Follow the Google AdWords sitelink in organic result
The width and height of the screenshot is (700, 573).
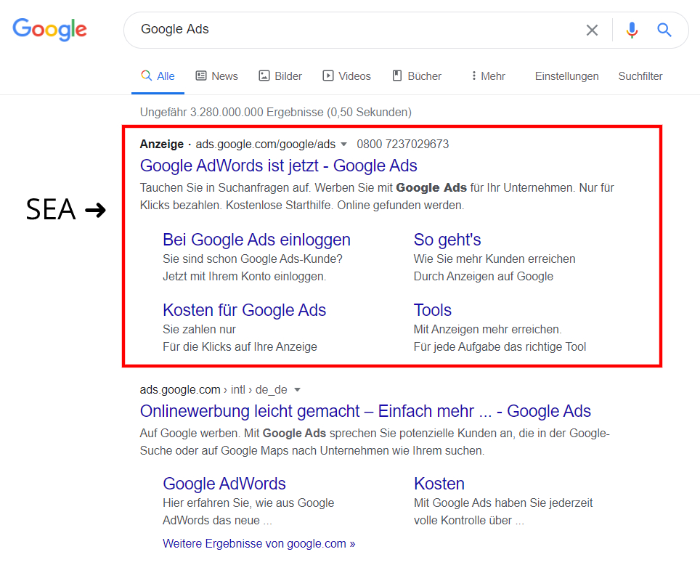224,484
